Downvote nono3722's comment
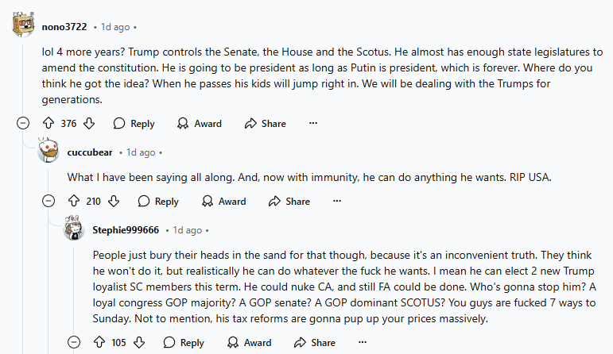 pyautogui.click(x=89, y=124)
